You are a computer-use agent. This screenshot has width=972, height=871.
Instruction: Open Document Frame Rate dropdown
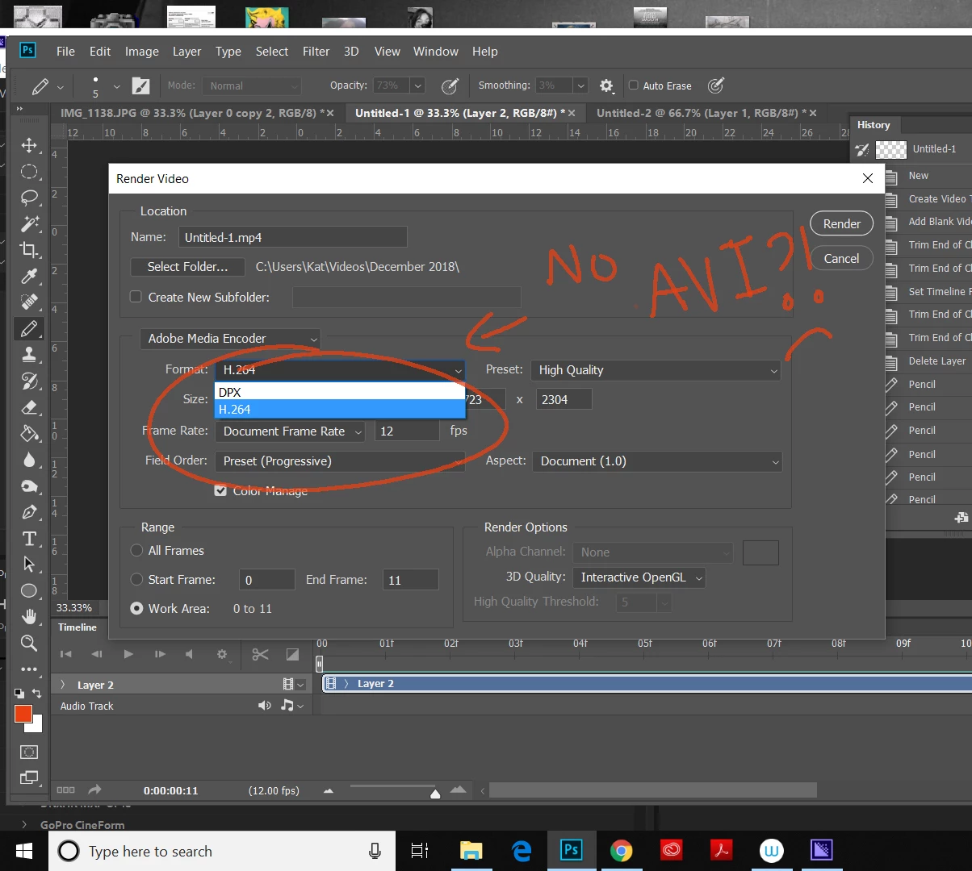click(290, 431)
